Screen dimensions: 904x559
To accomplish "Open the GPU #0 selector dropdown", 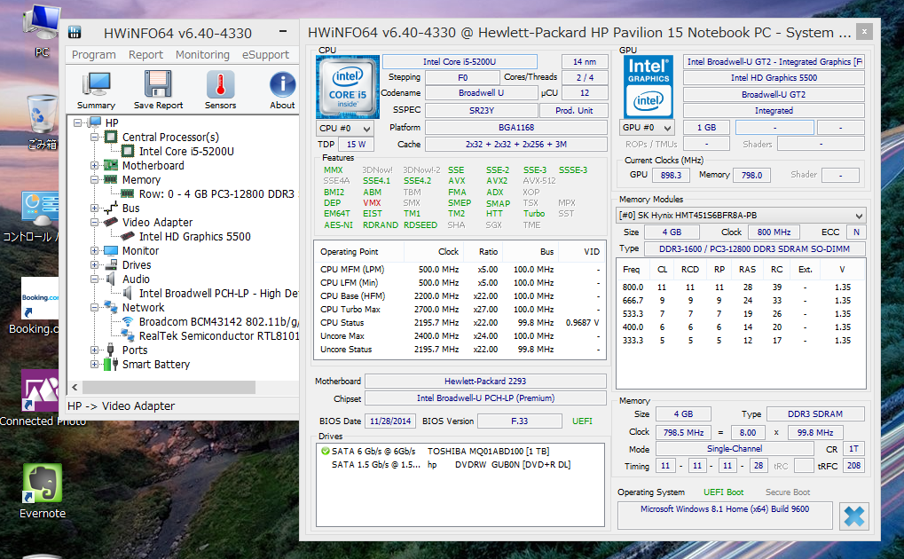I will (x=647, y=128).
